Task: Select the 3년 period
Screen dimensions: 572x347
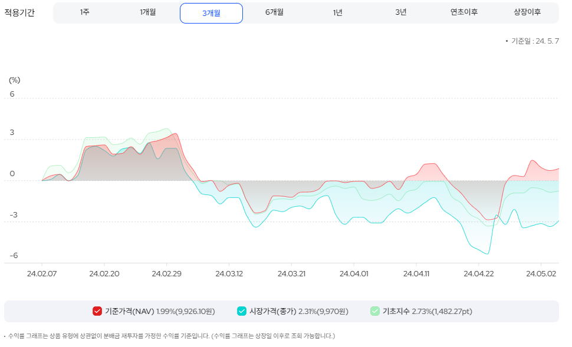Action: [x=400, y=13]
